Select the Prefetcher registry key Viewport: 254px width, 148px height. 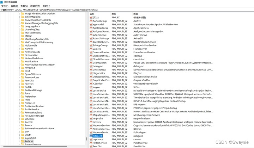pyautogui.click(x=30, y=97)
